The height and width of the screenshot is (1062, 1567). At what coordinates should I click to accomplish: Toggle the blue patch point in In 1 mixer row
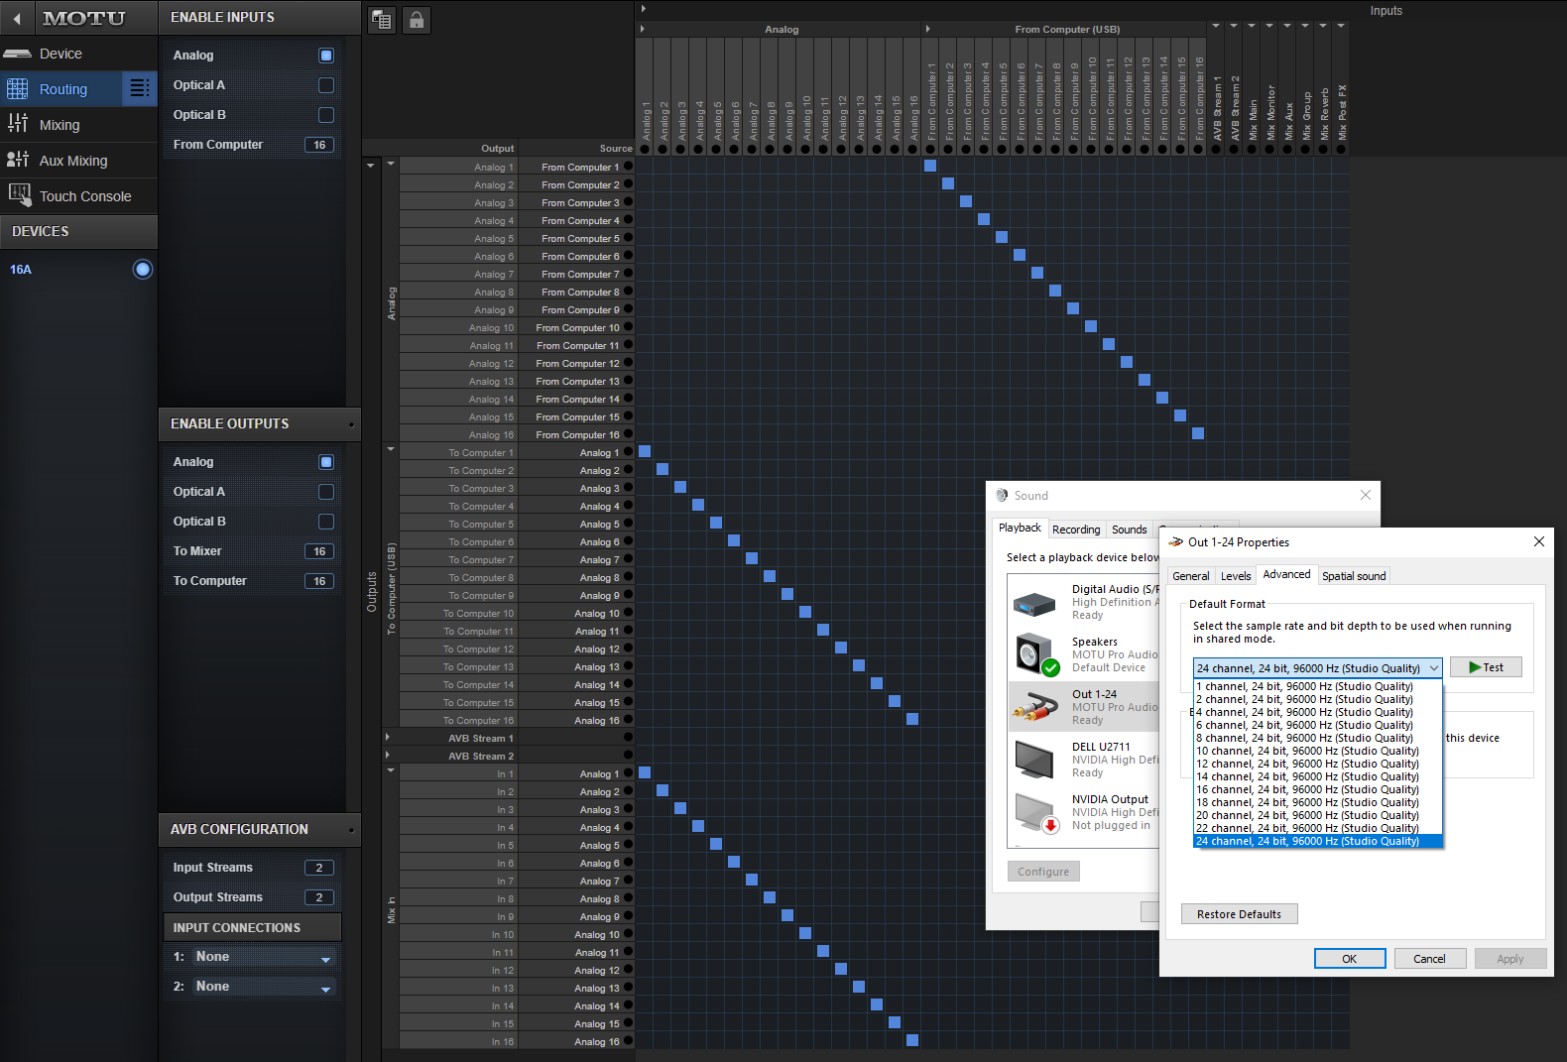point(645,773)
